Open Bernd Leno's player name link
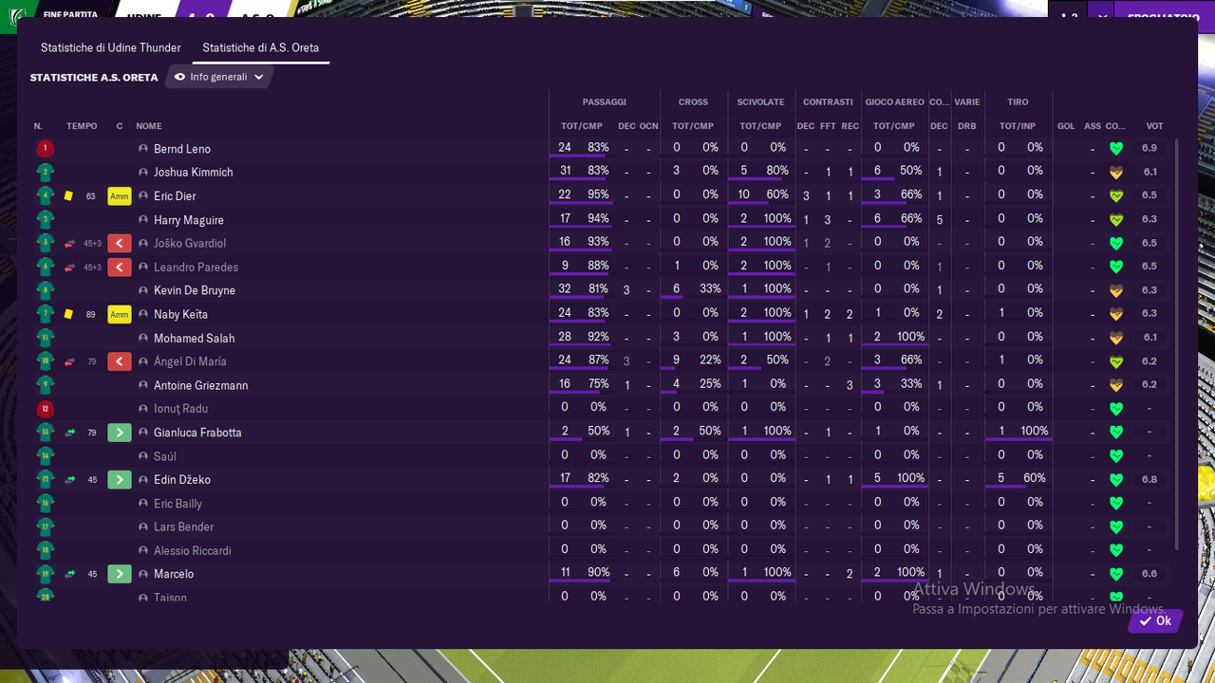This screenshot has width=1215, height=683. tap(182, 149)
